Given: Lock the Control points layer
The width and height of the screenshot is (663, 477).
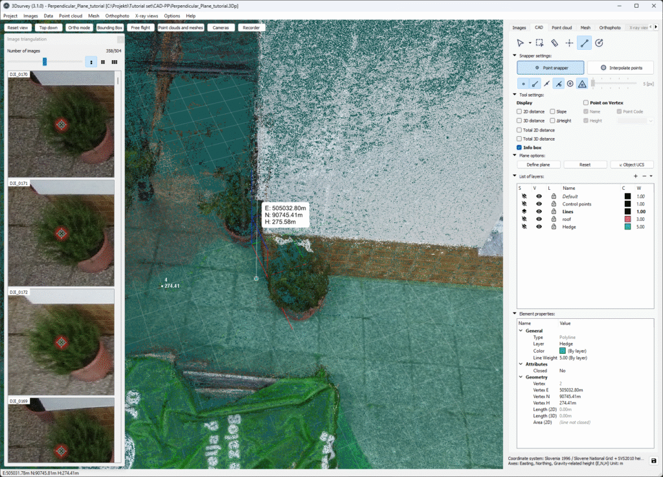Looking at the screenshot, I should (554, 204).
